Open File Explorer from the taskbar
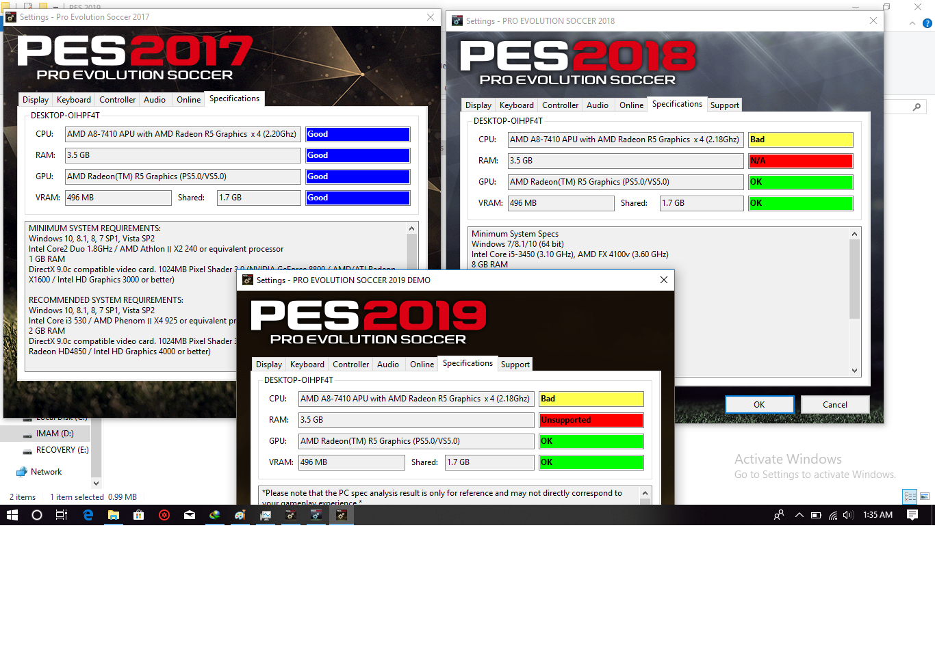The width and height of the screenshot is (935, 662). pyautogui.click(x=113, y=515)
